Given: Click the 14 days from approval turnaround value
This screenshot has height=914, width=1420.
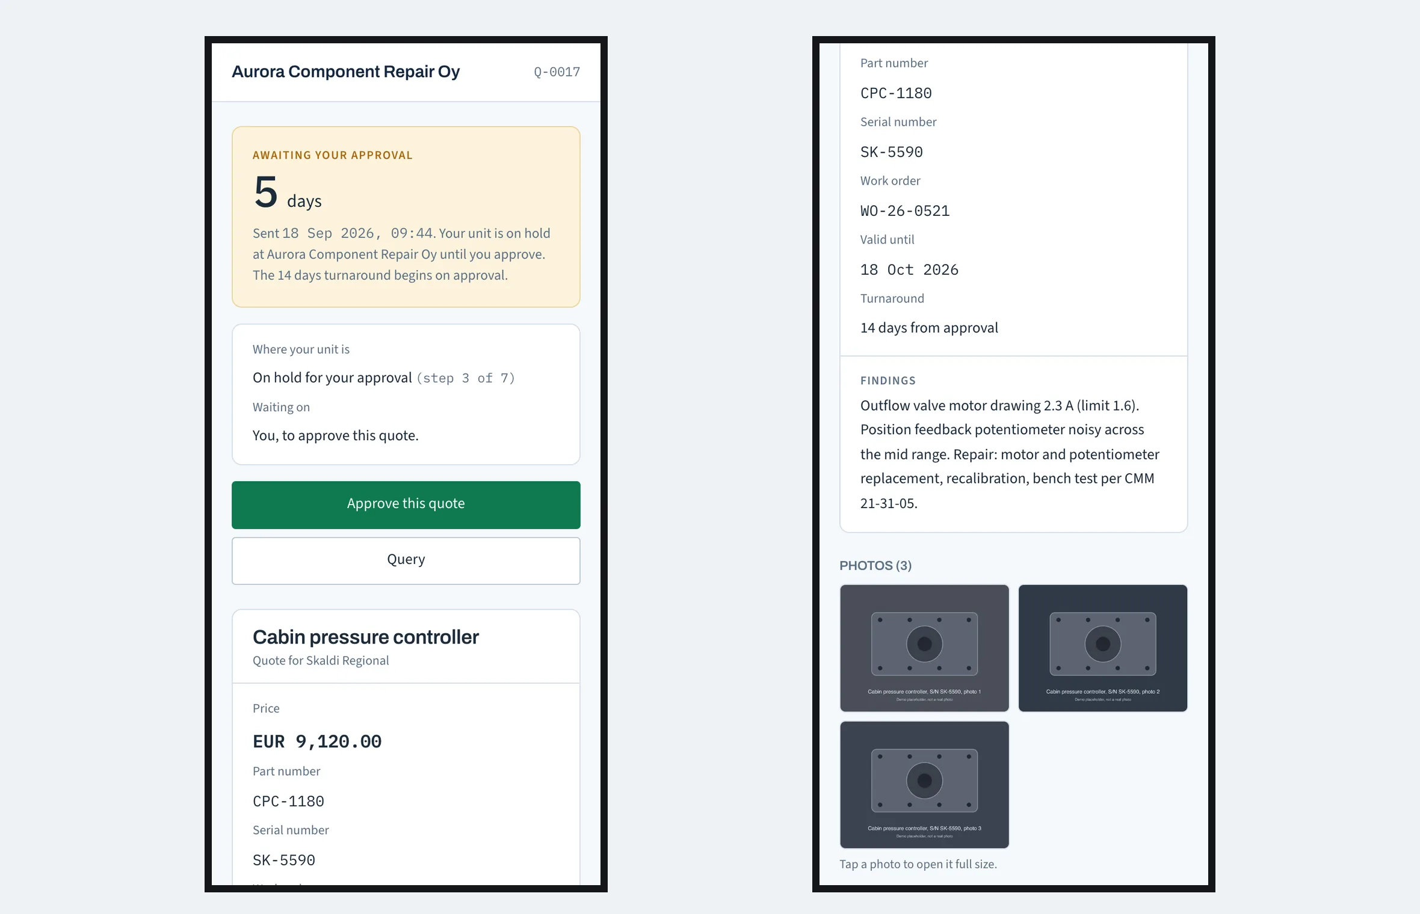Looking at the screenshot, I should (x=928, y=328).
